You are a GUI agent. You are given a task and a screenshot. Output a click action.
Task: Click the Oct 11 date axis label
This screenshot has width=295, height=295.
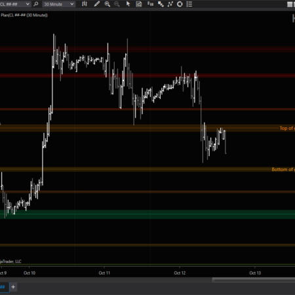pos(104,273)
